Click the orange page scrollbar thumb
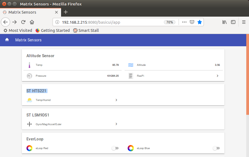Screen dimensions: 249x157 pyautogui.click(x=248, y=74)
